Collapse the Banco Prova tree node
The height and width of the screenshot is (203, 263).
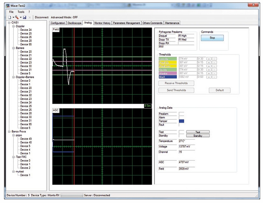pos(9,131)
